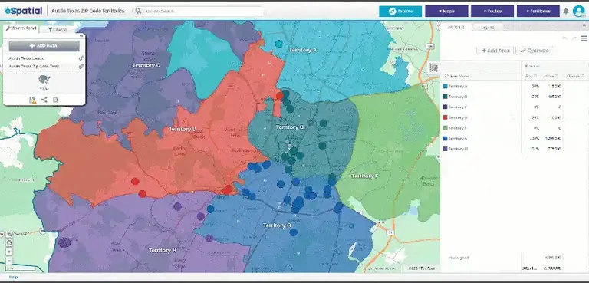Open the Territories dropdown menu

tap(538, 12)
